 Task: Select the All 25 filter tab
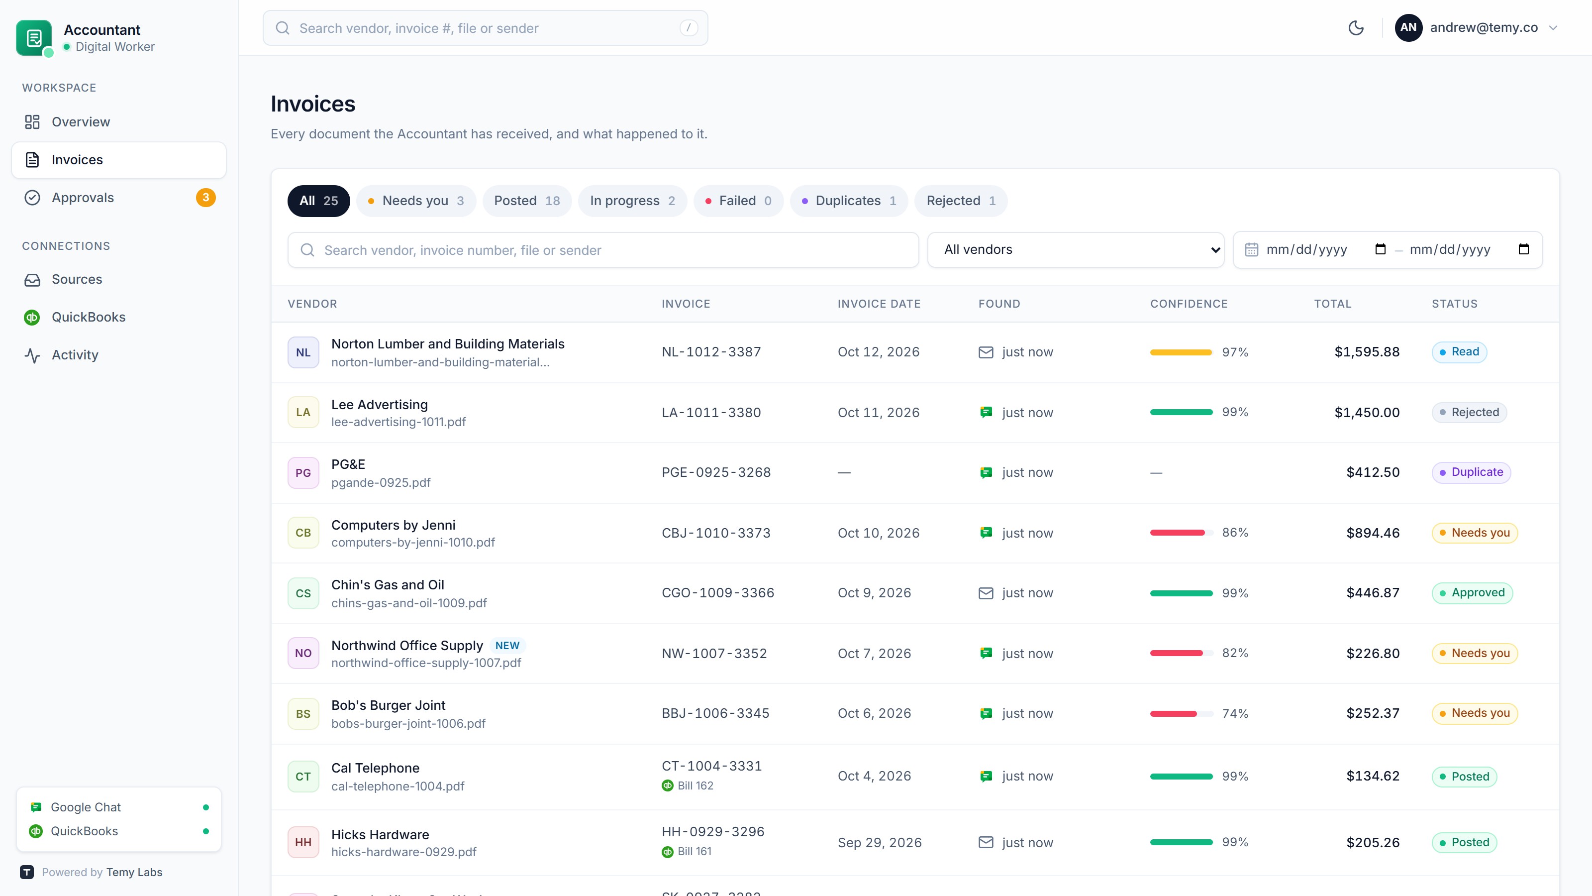[318, 200]
